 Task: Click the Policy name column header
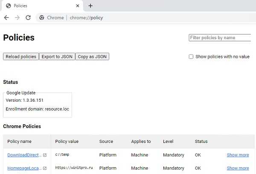coord(19,141)
